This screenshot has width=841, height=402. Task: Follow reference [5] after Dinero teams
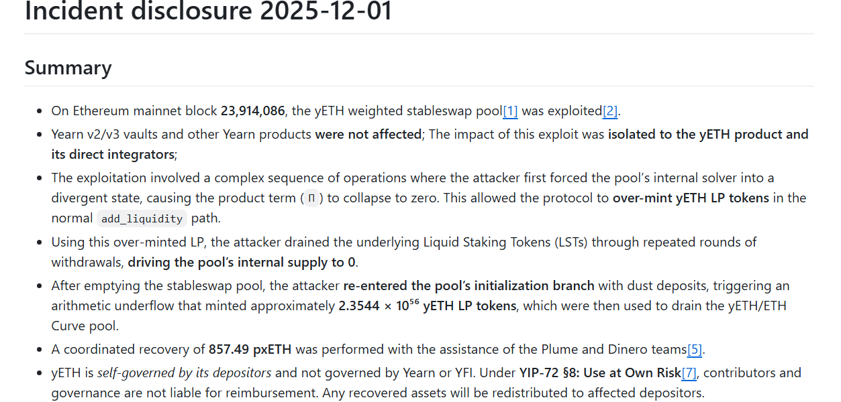(694, 350)
